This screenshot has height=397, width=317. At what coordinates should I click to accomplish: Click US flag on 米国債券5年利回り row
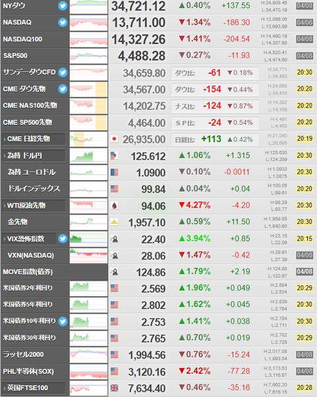114,305
